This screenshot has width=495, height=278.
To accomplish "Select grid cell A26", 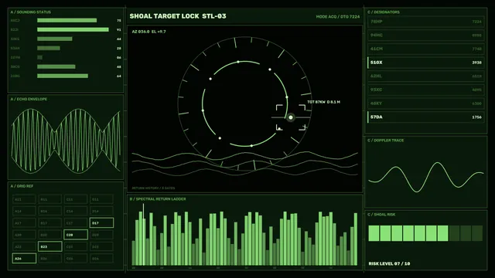I will click(x=24, y=259).
